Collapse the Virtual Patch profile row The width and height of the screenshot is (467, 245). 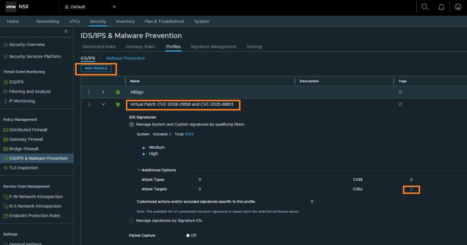(103, 104)
